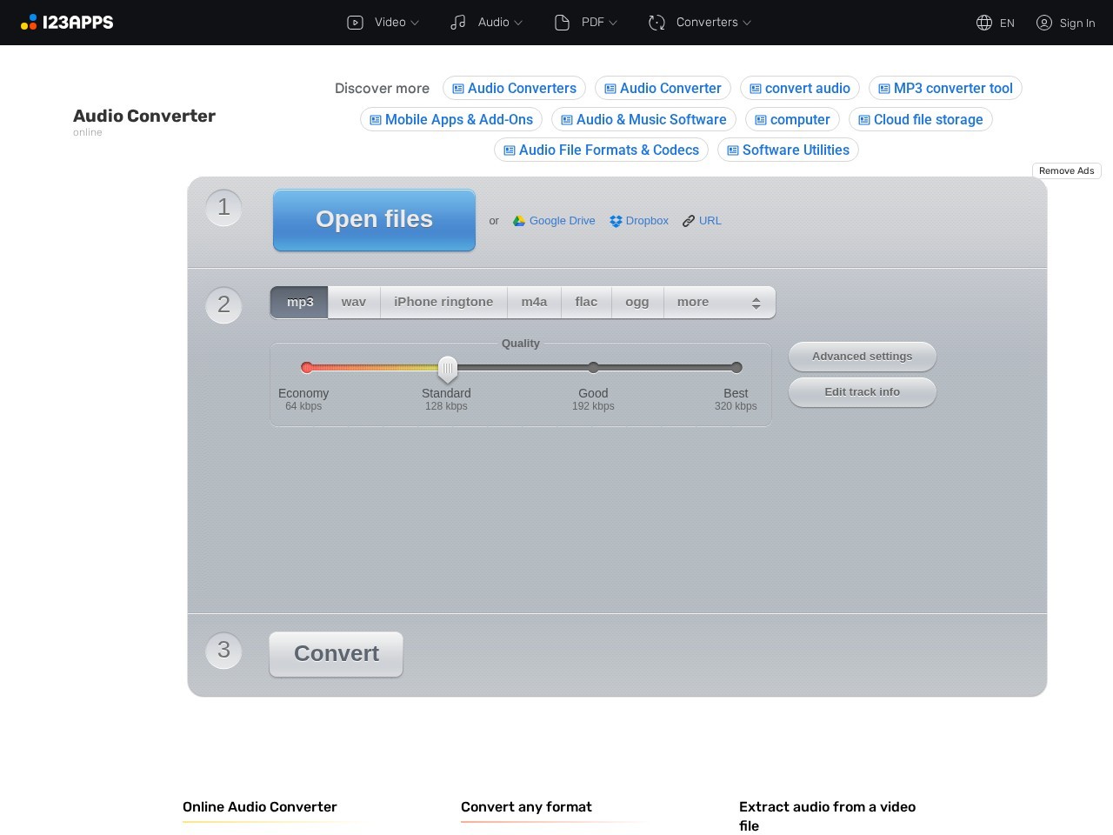Image resolution: width=1113 pixels, height=835 pixels.
Task: Set quality to the Economy slider point
Action: point(306,368)
